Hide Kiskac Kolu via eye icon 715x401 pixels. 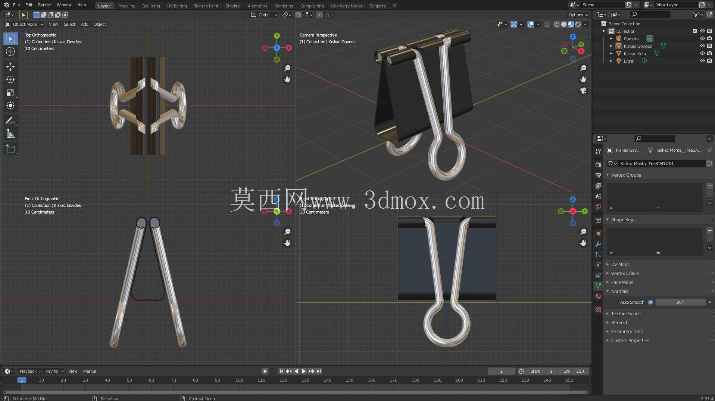click(702, 53)
